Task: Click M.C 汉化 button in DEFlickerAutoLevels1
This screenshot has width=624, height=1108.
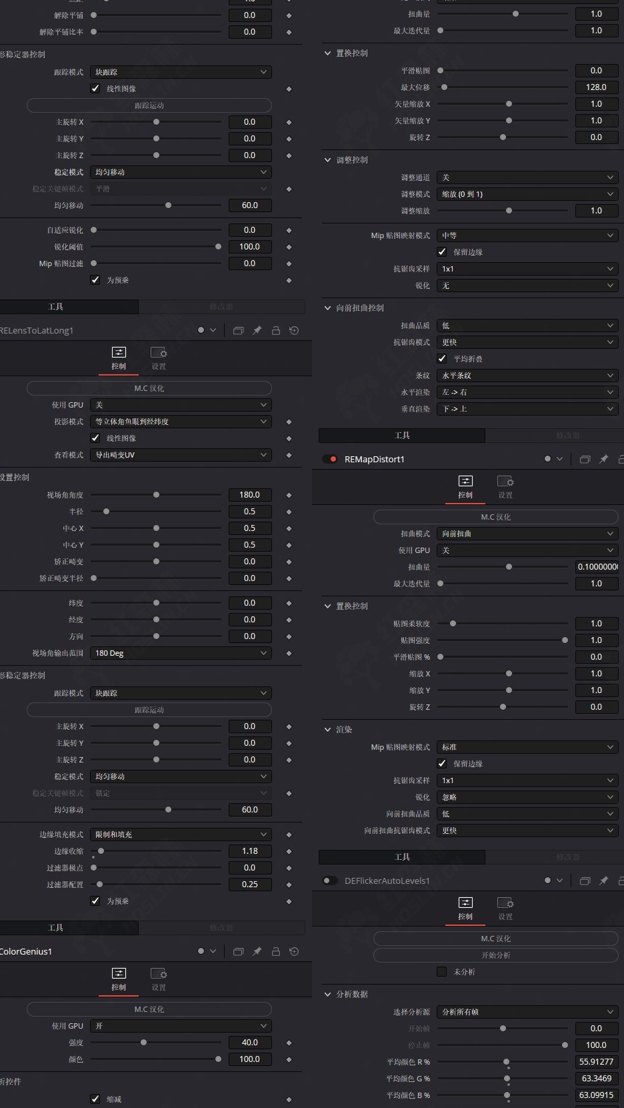Action: coord(496,939)
